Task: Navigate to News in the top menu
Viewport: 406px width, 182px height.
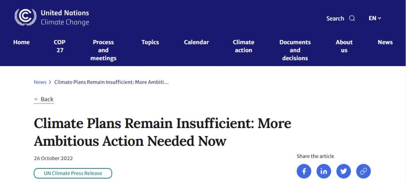Action: click(385, 42)
